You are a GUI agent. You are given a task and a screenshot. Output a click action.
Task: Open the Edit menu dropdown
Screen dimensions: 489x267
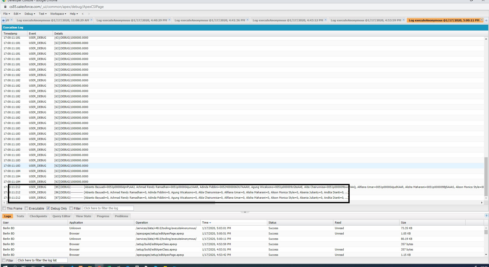coord(17,14)
